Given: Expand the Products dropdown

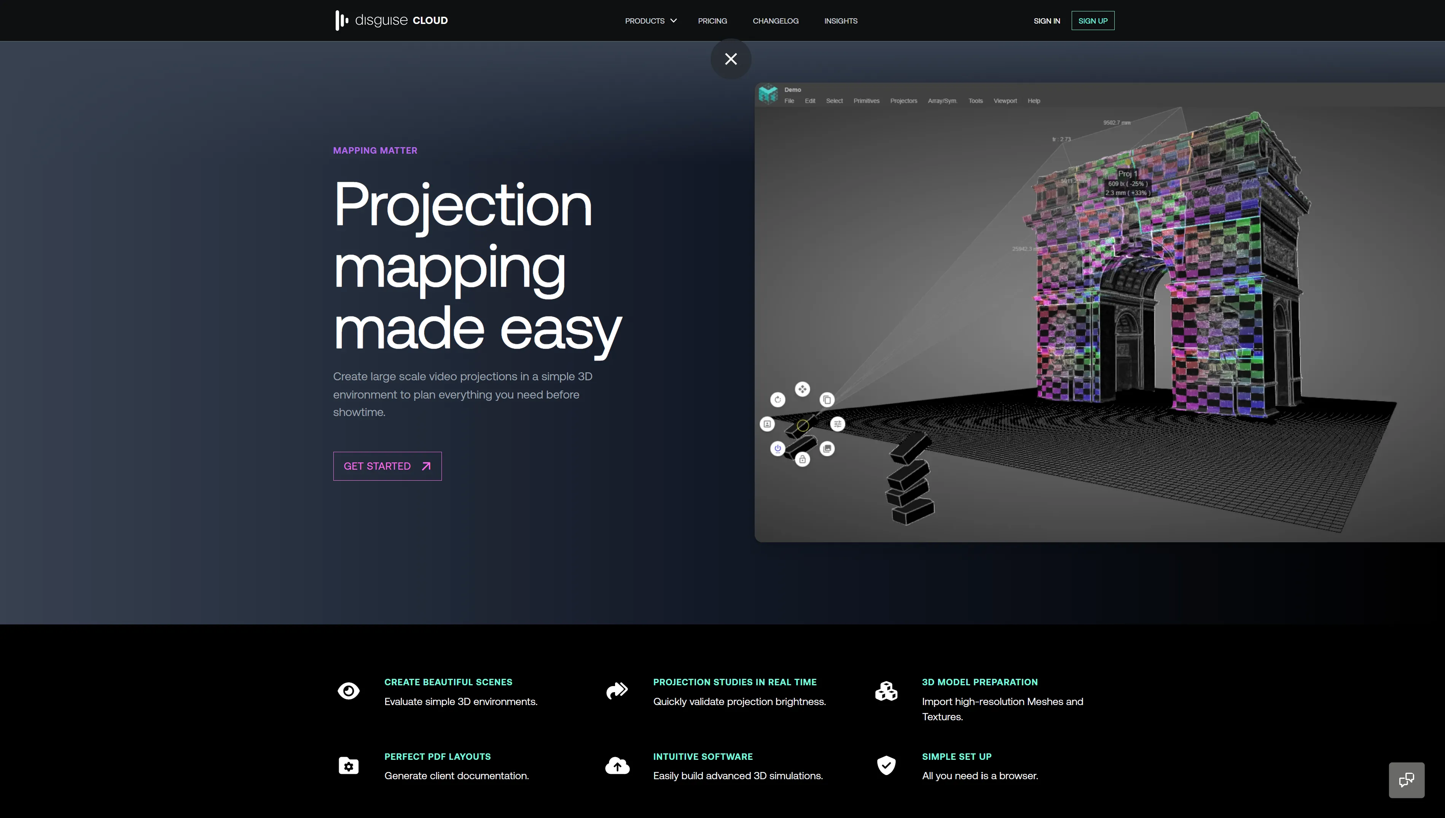Looking at the screenshot, I should point(650,21).
